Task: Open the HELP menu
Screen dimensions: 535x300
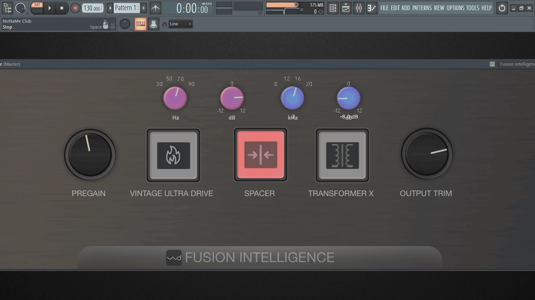Action: [x=486, y=8]
